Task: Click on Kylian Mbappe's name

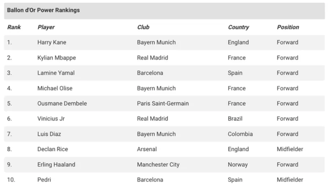Action: tap(57, 58)
